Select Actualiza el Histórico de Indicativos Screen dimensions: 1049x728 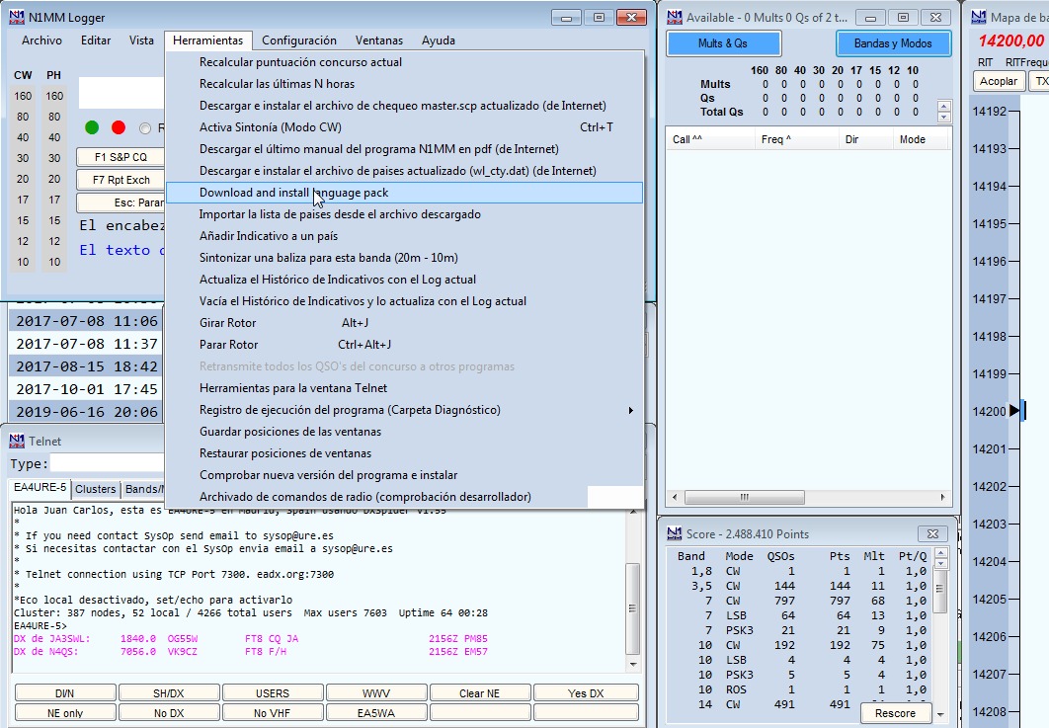[404, 280]
